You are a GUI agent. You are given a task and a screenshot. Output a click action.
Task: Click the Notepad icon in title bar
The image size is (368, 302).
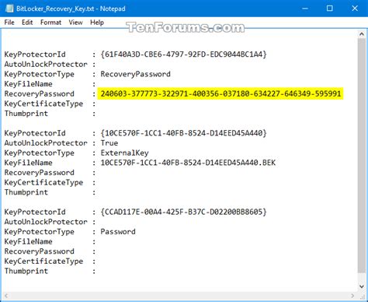(9, 9)
